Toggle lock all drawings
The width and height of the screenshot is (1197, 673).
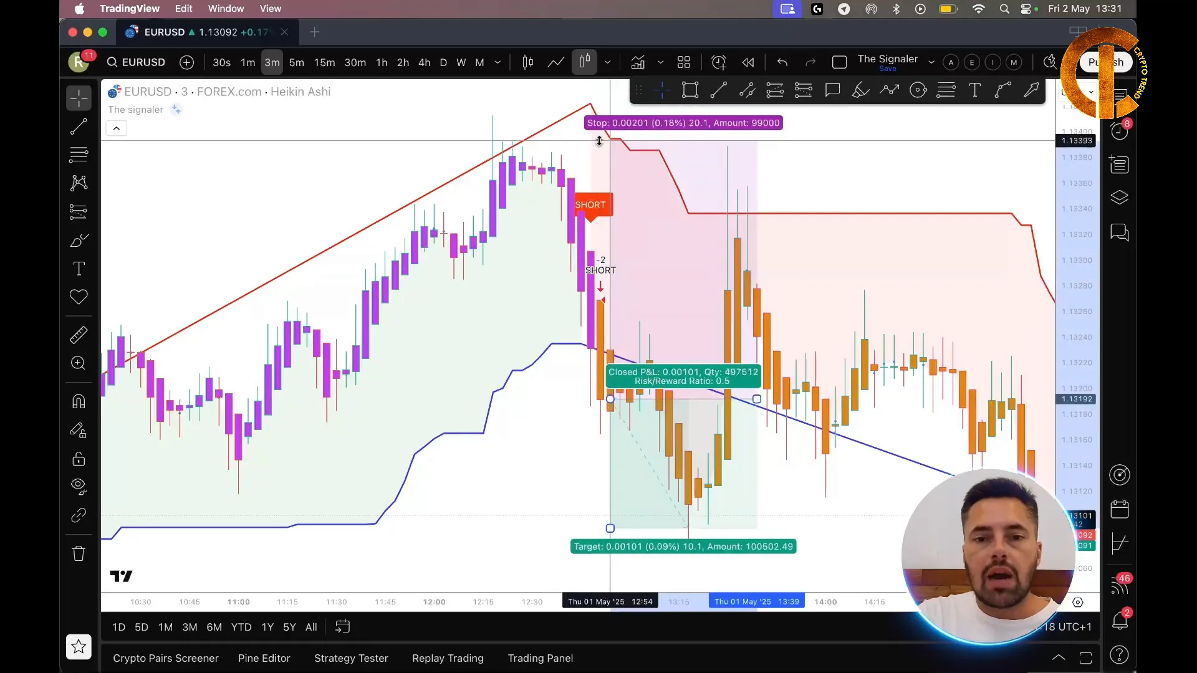pos(79,459)
